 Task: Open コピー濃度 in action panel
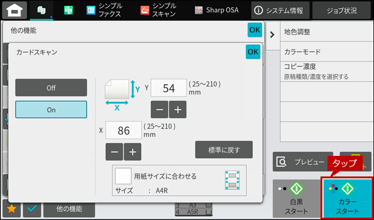pyautogui.click(x=327, y=71)
